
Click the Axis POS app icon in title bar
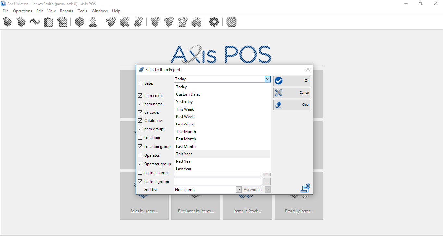coord(4,3)
